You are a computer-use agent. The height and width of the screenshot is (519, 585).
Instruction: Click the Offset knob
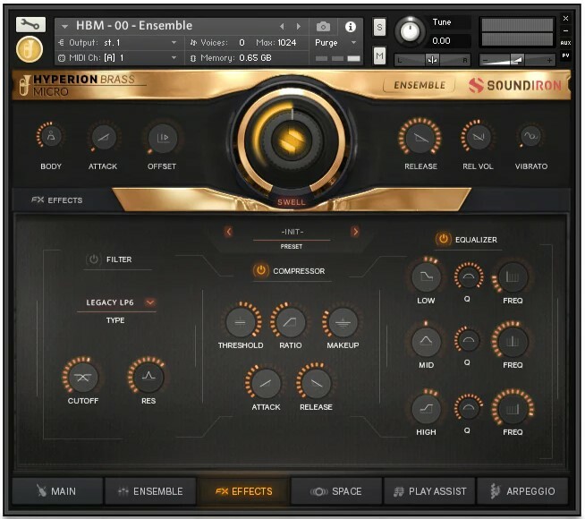point(162,138)
